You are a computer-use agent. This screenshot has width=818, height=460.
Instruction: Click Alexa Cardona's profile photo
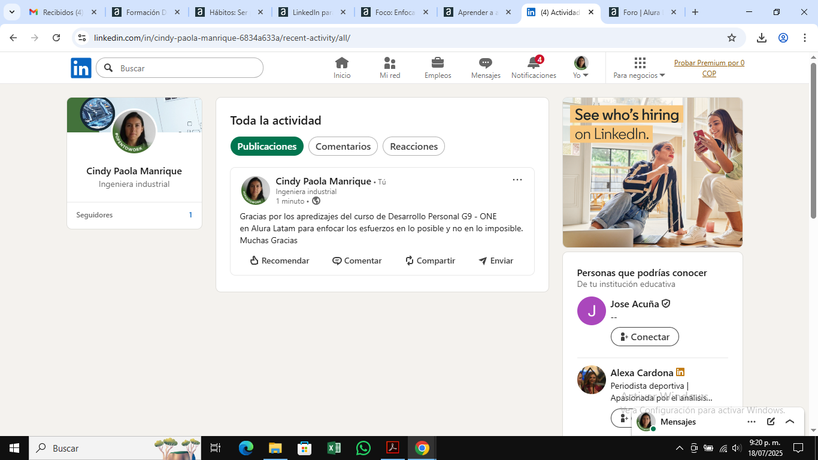(x=592, y=380)
